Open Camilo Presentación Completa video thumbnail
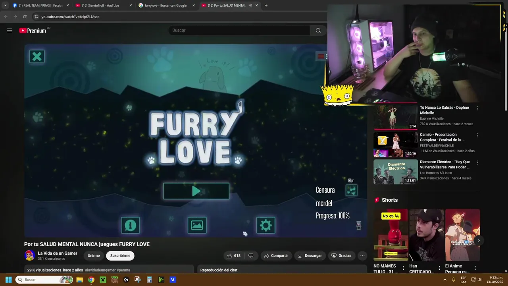Screen dimensions: 508x286 (x=395, y=145)
